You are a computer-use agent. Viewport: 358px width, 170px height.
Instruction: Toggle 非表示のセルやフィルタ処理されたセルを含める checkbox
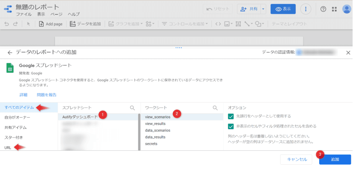231,126
